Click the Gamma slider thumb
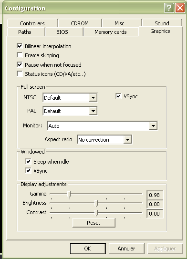The image size is (187, 259). [69, 195]
